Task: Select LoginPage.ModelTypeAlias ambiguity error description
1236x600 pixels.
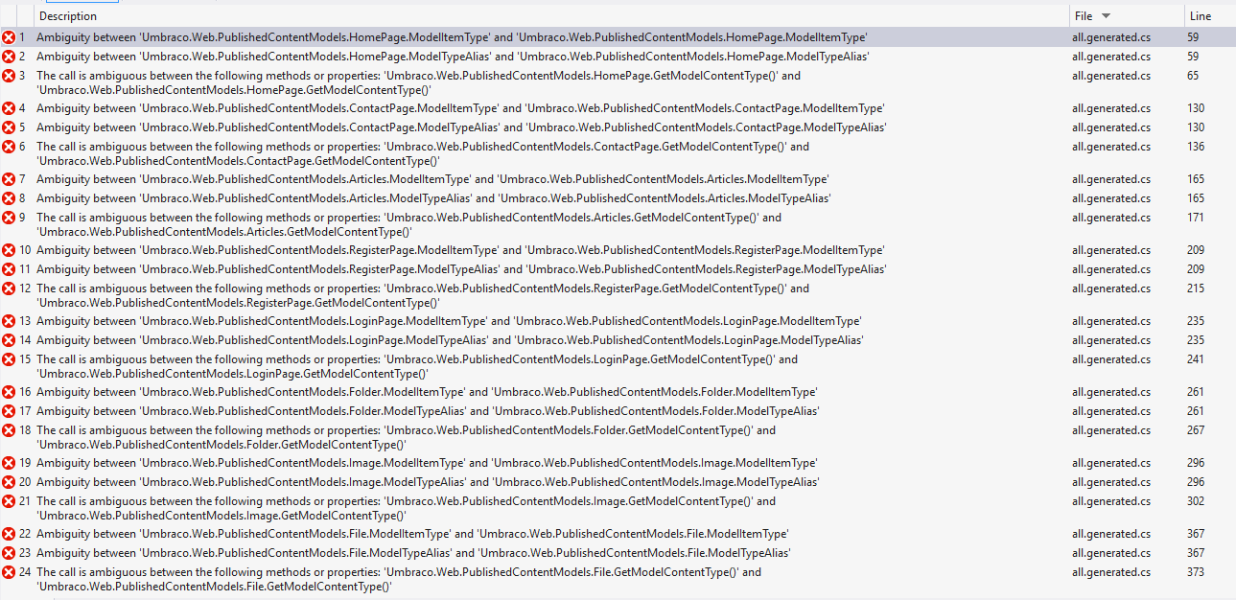Action: point(450,340)
